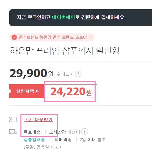The width and height of the screenshot is (152, 153).
Task: Click the 29,900원 price
Action: click(32, 73)
